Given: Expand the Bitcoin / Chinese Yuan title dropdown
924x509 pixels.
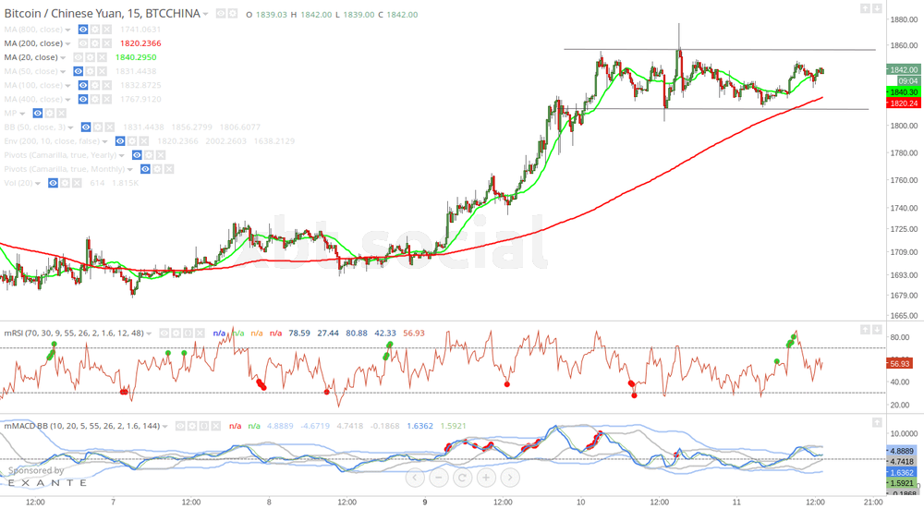Looking at the screenshot, I should coord(206,15).
